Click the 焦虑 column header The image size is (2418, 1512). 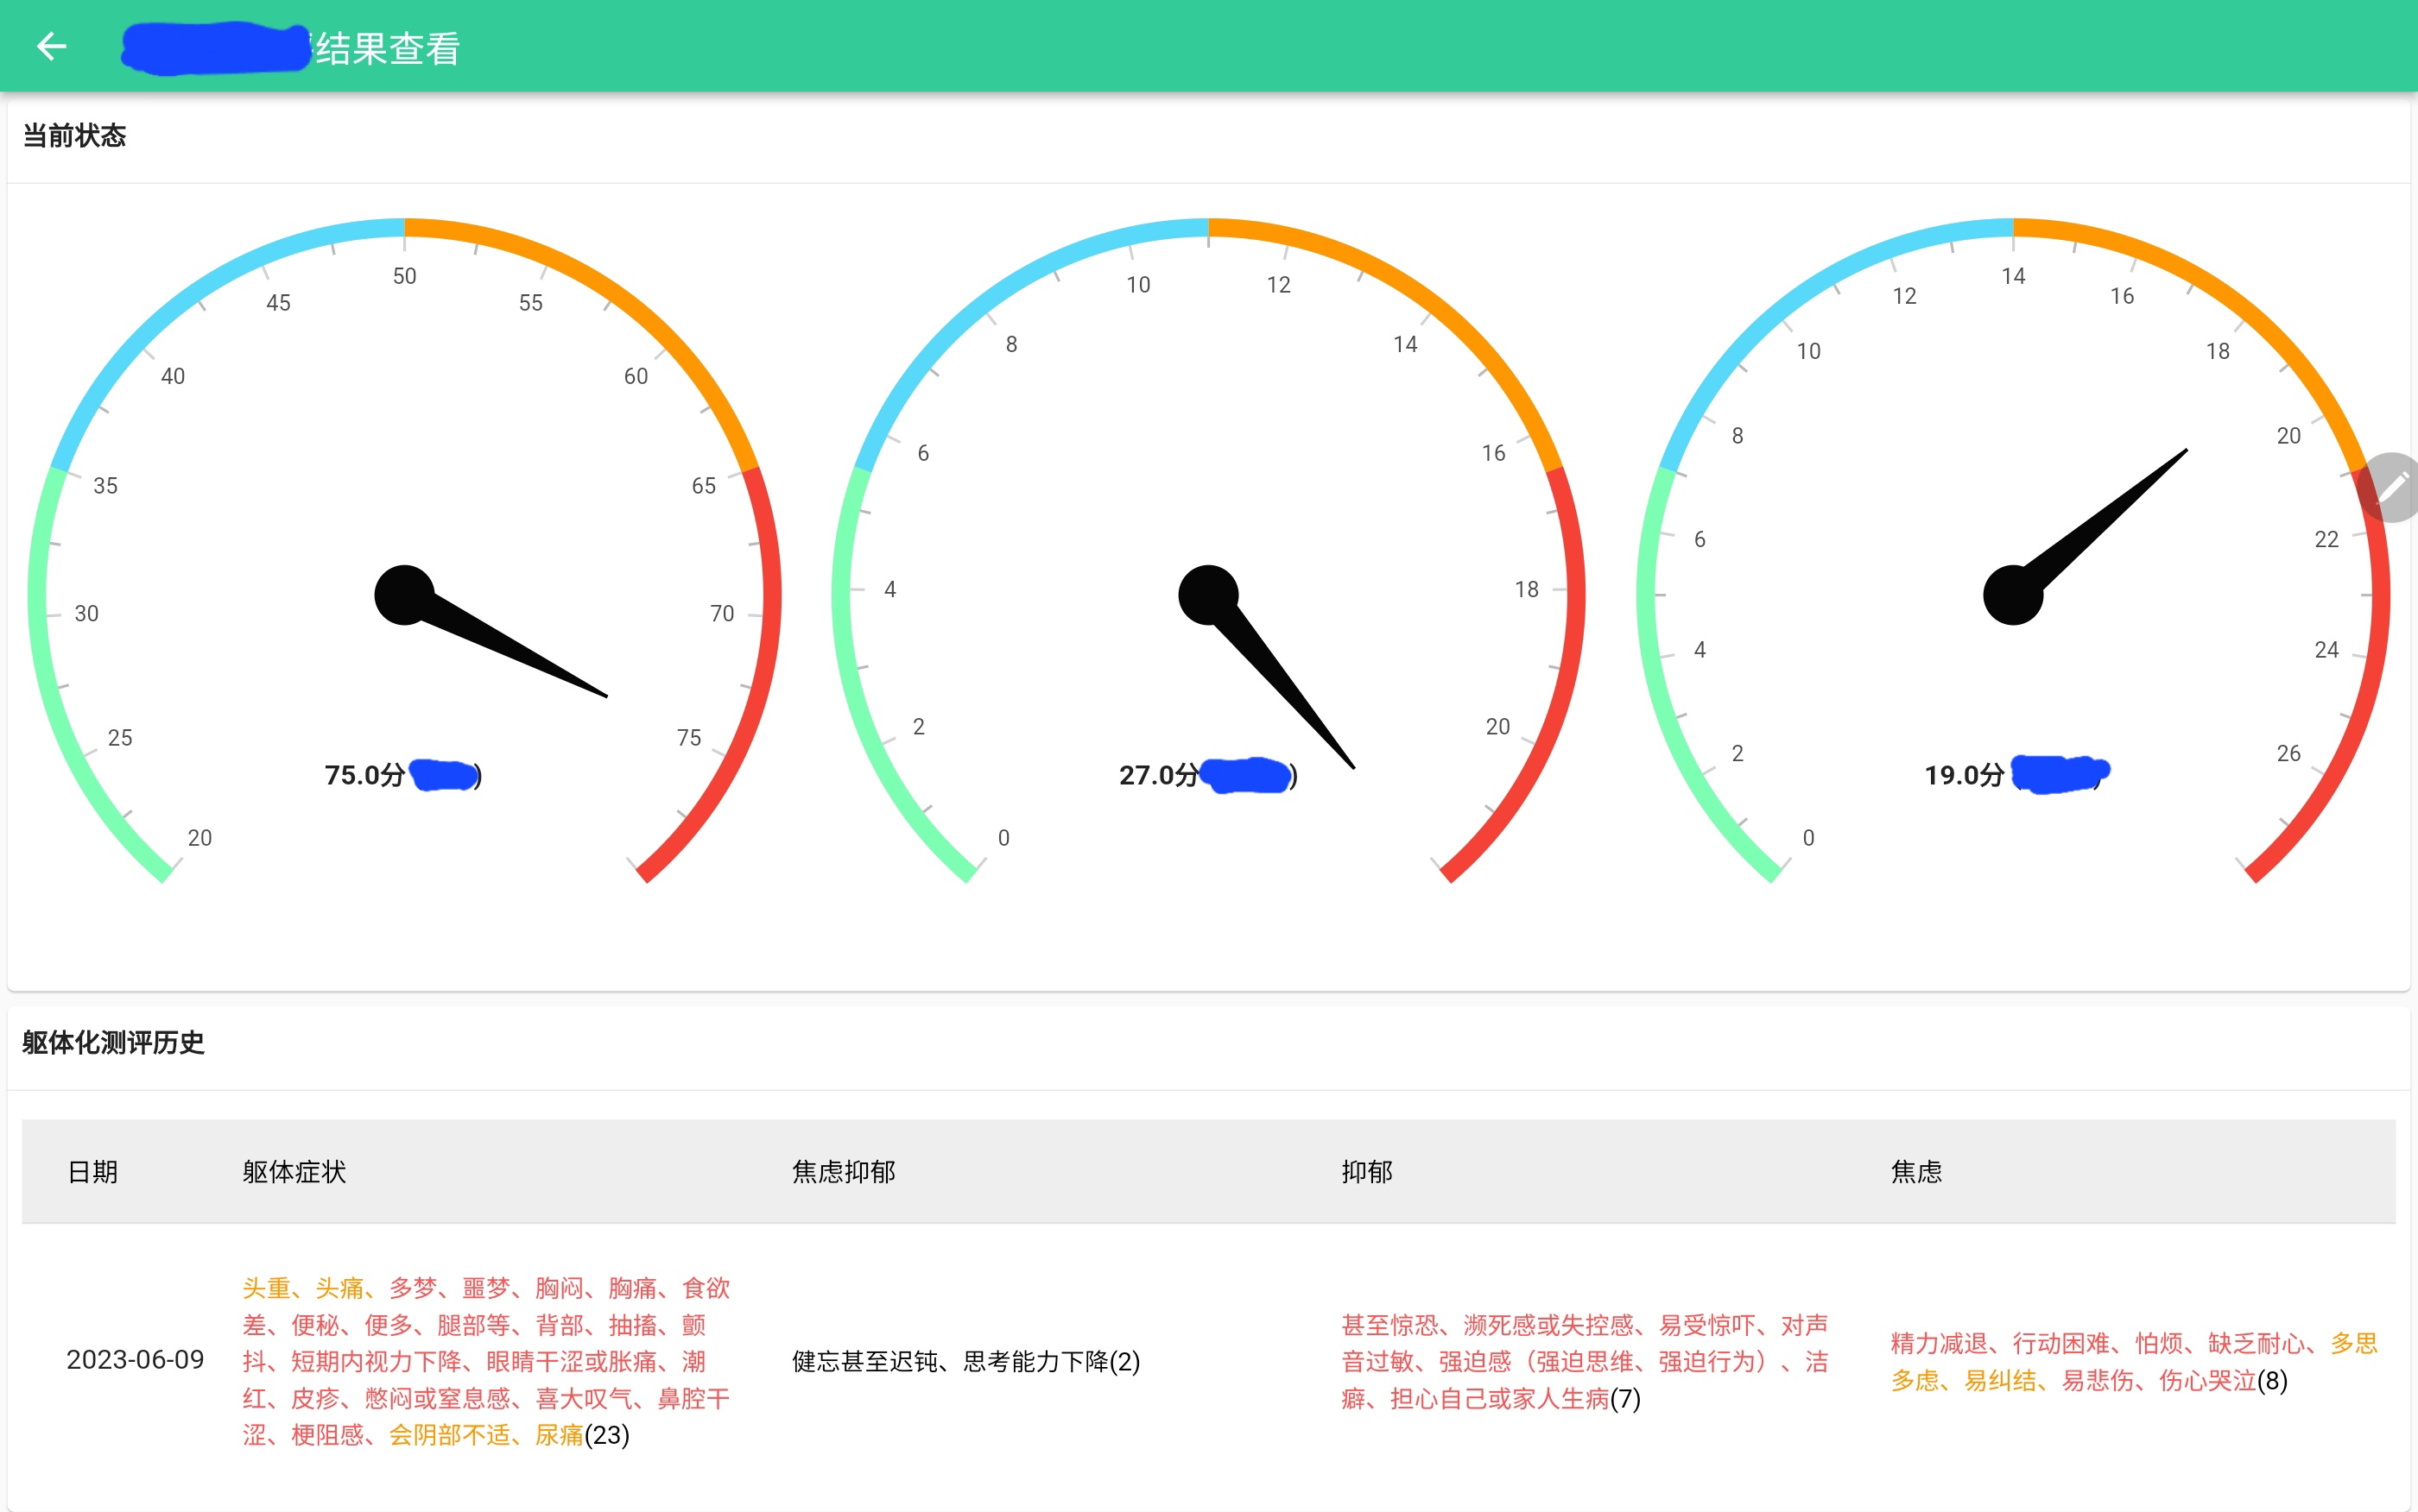[x=1915, y=1171]
